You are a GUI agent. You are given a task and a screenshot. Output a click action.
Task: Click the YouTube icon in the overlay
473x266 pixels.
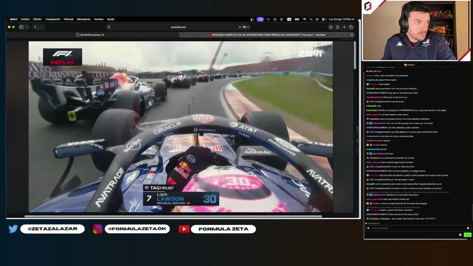pyautogui.click(x=184, y=229)
